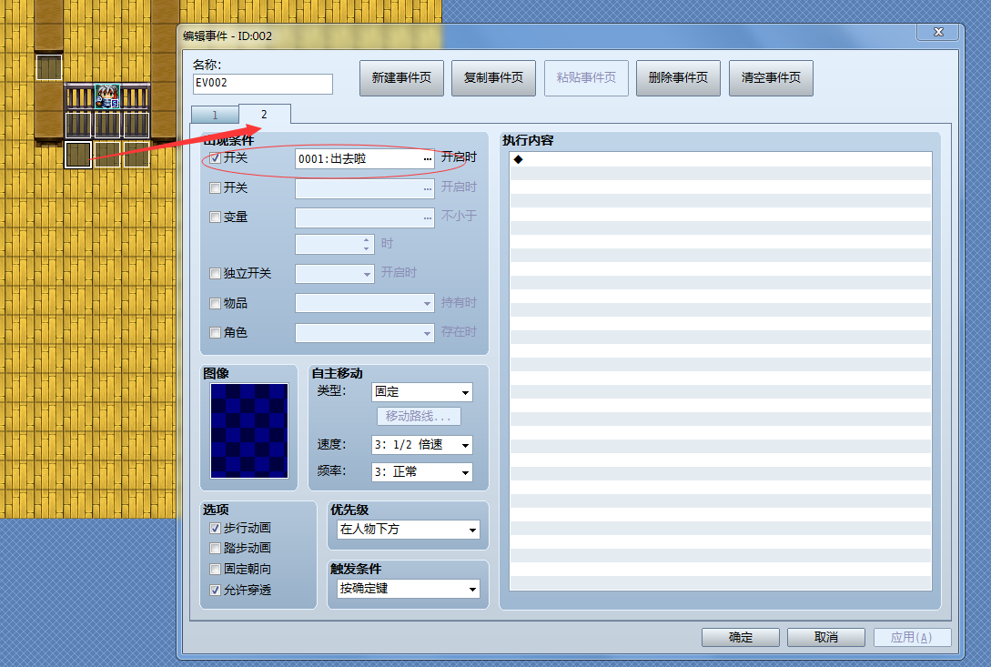This screenshot has height=667, width=991.
Task: Enable the 变量 condition checkbox
Action: tap(216, 217)
